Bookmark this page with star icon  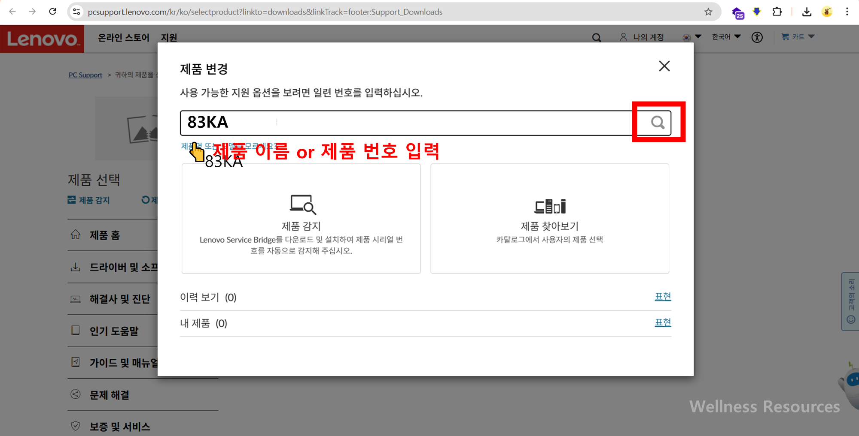click(x=708, y=12)
